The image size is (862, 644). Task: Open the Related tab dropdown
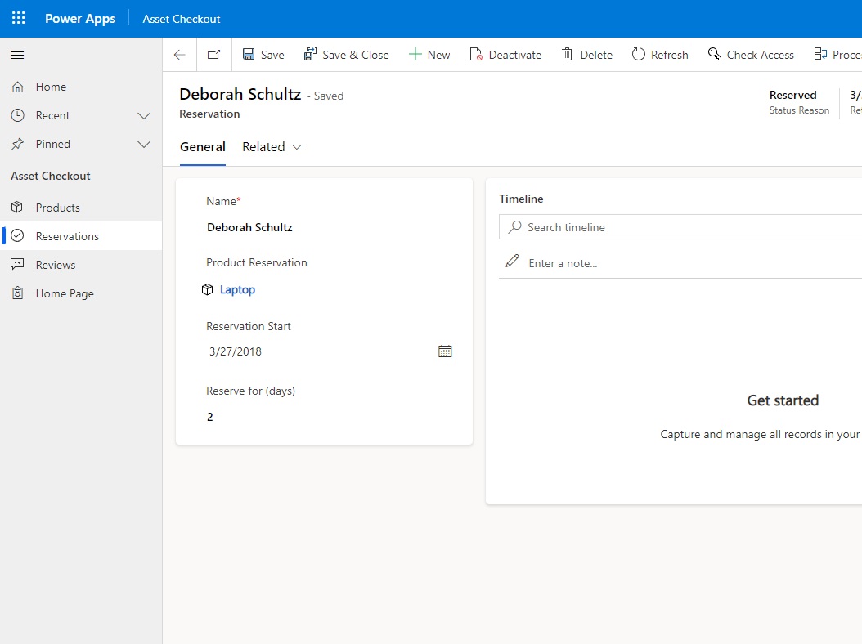click(x=294, y=146)
